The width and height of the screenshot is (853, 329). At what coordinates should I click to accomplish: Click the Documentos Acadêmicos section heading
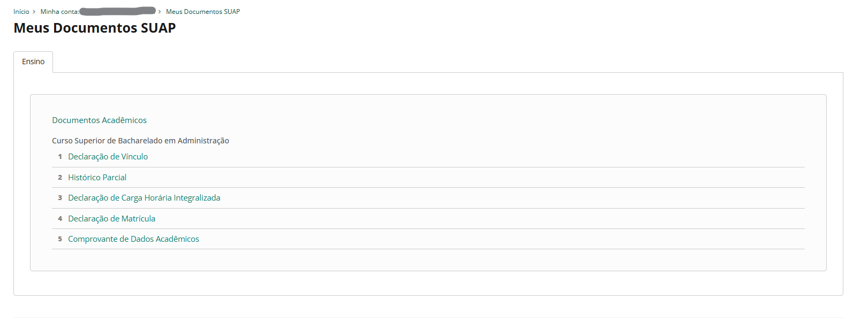99,120
